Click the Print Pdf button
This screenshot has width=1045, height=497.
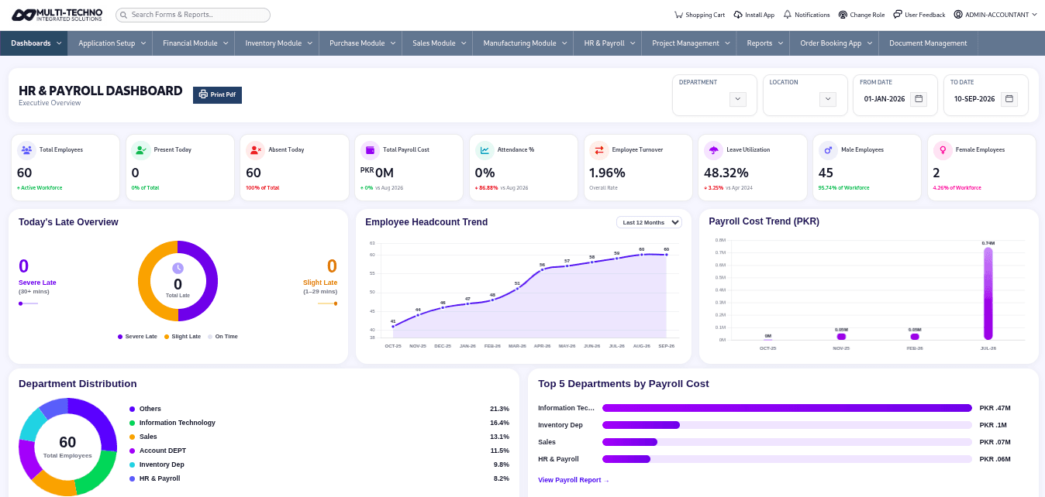[217, 94]
